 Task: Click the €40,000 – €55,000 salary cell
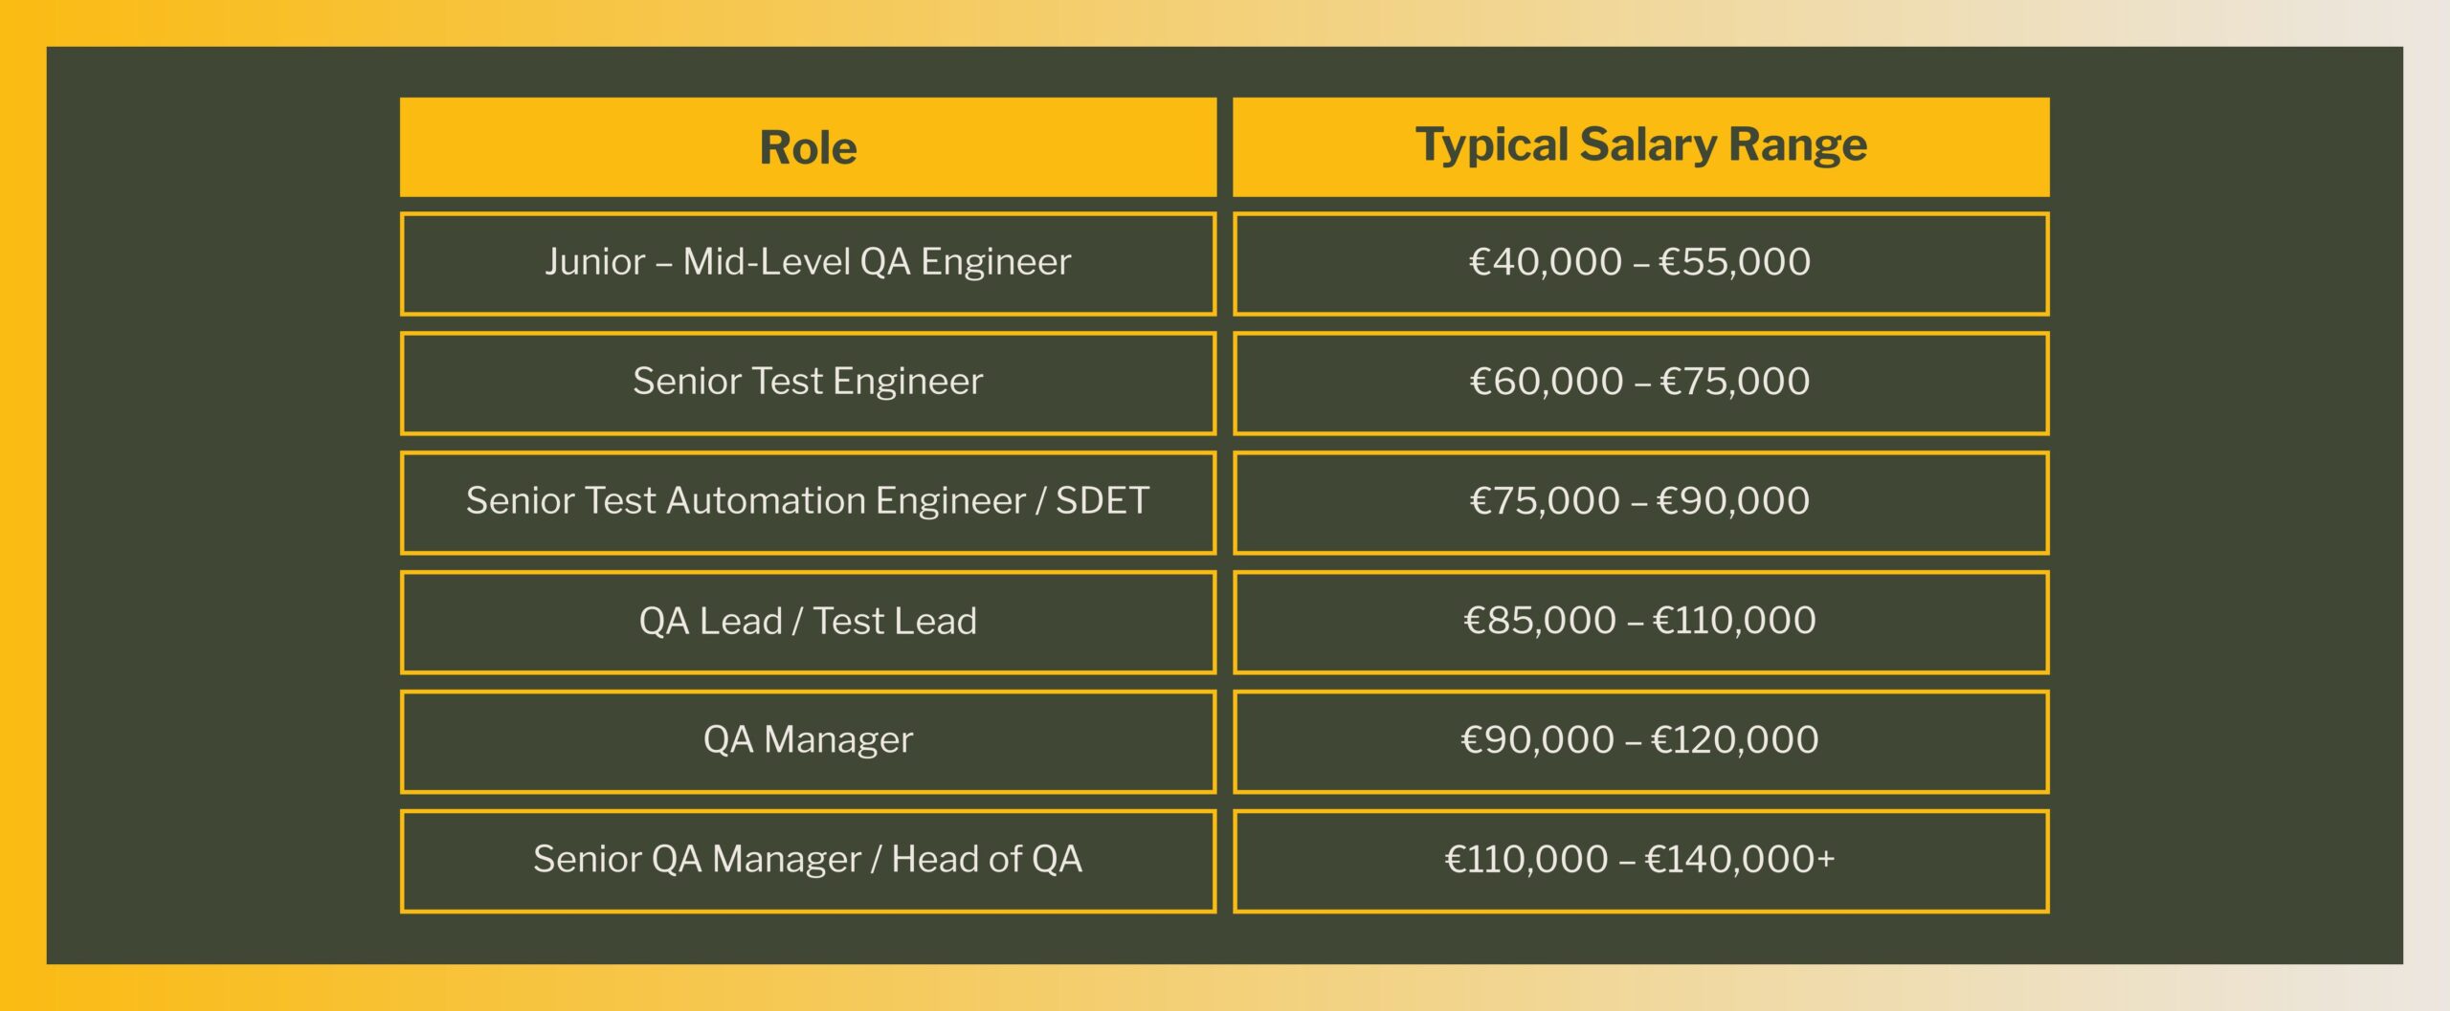(x=1640, y=264)
